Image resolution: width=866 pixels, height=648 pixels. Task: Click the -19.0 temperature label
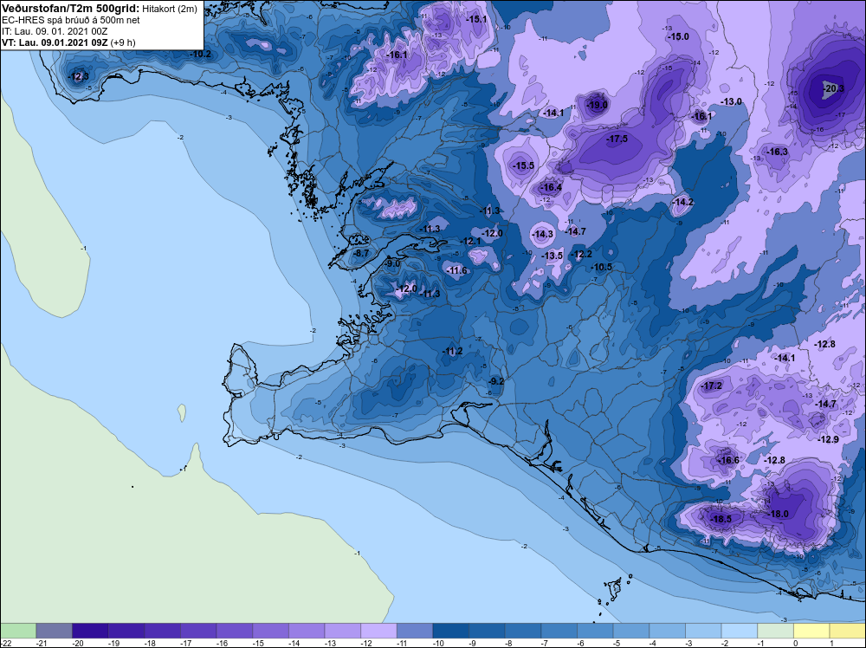coord(597,105)
